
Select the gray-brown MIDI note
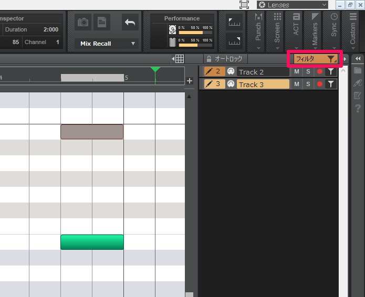coord(92,132)
